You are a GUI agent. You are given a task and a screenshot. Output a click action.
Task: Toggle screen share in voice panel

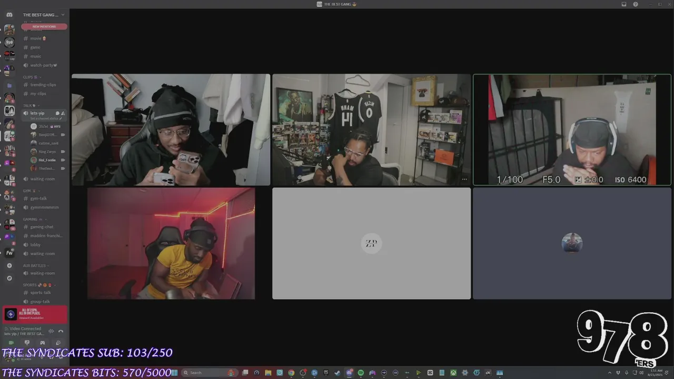click(x=27, y=343)
